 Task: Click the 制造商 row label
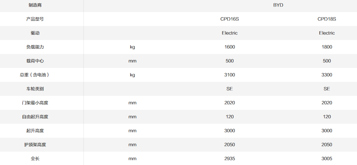click(35, 5)
